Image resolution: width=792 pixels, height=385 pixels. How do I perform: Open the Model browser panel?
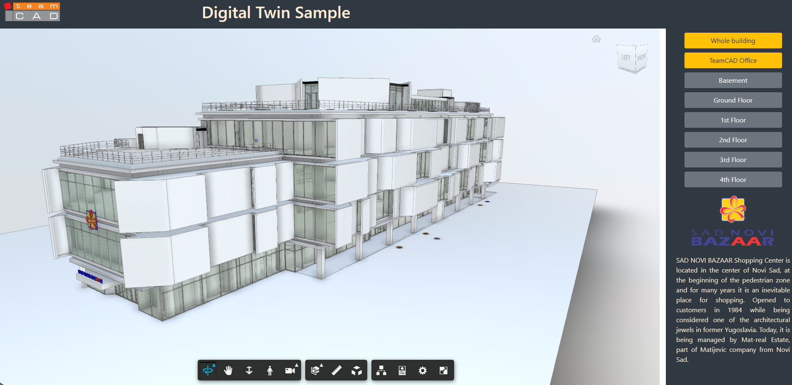tap(381, 371)
